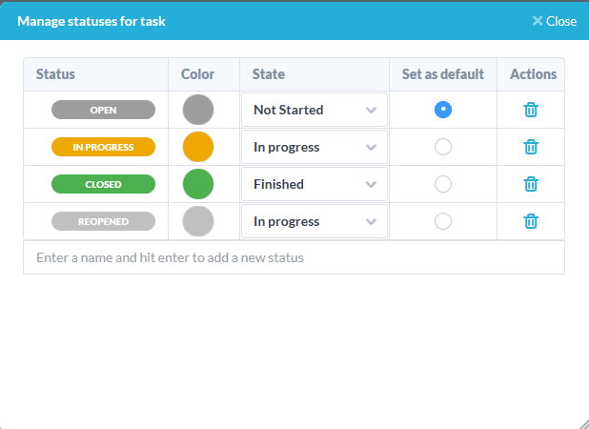Image resolution: width=589 pixels, height=429 pixels.
Task: Set CLOSED as the default status
Action: [x=443, y=184]
